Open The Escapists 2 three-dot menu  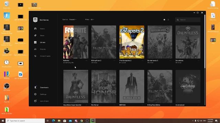click(x=143, y=61)
